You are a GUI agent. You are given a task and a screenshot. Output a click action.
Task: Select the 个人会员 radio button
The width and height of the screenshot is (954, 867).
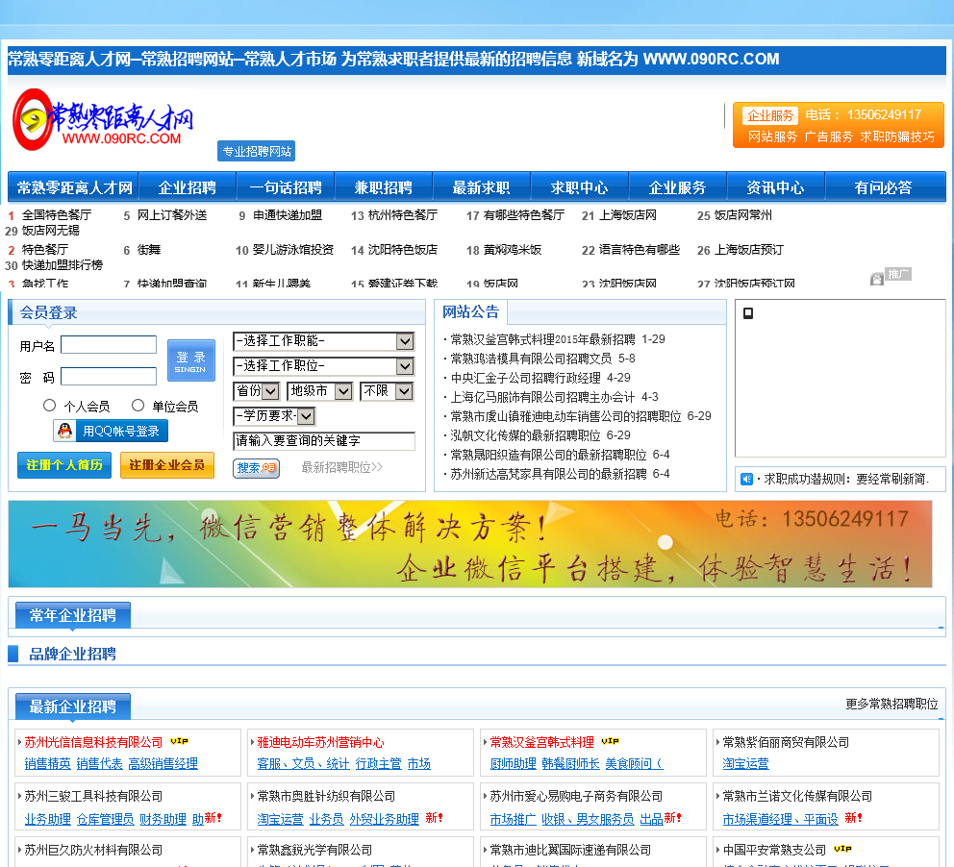[x=50, y=406]
